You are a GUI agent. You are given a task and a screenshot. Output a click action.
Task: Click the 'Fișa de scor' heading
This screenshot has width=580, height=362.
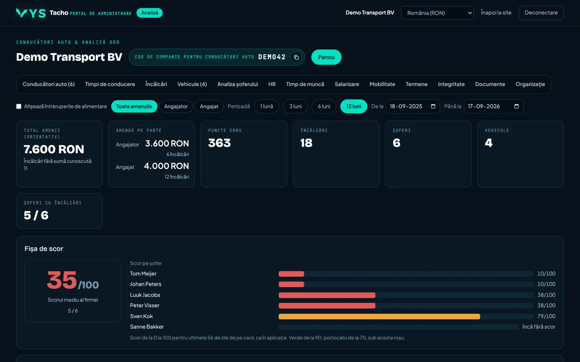pyautogui.click(x=44, y=249)
